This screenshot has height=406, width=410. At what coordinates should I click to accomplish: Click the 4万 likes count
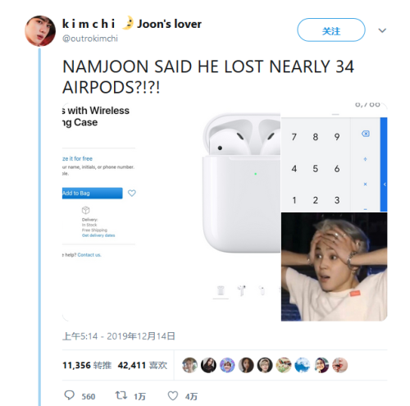[191, 396]
